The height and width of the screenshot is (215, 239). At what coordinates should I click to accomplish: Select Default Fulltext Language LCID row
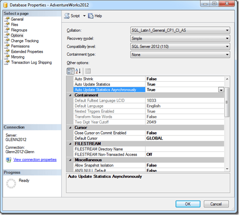tap(149, 100)
